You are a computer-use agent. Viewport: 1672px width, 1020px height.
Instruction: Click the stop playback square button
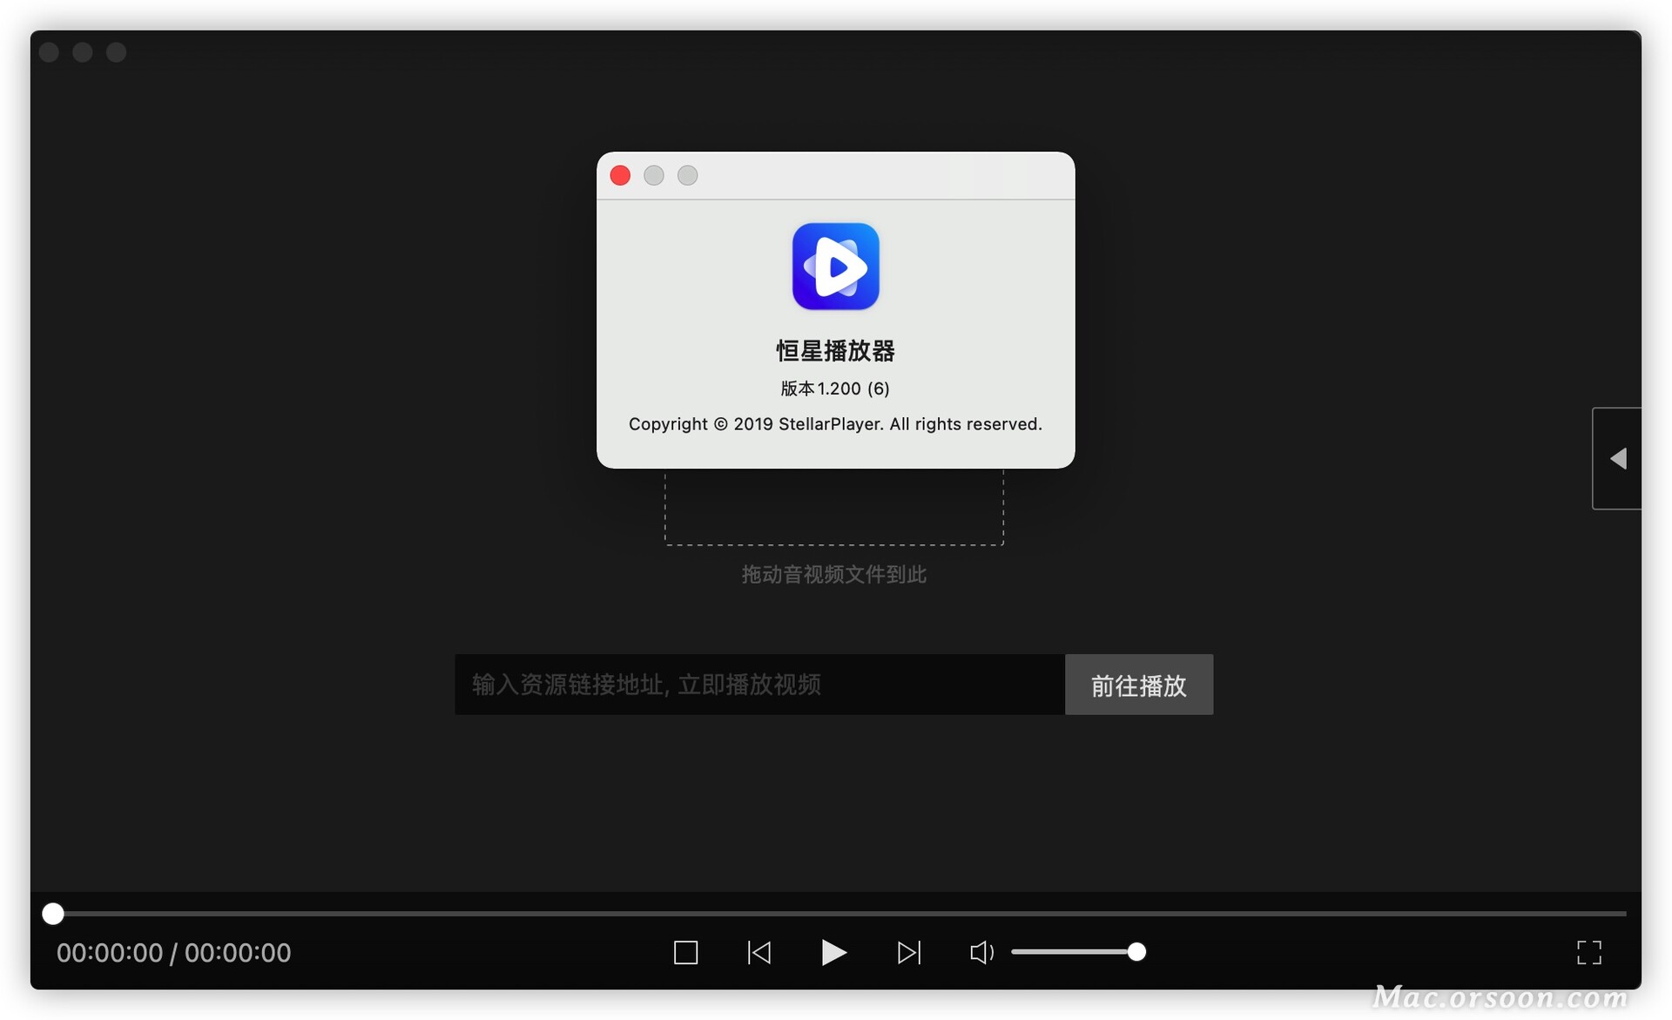[x=685, y=952]
